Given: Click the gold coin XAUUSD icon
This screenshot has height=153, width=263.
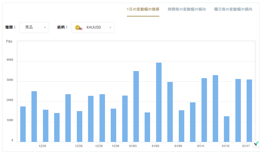Looking at the screenshot, I should 79,27.
